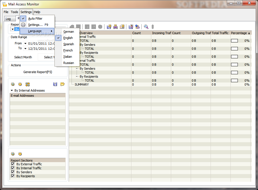This screenshot has height=190, width=258.
Task: Click the Select Month button
Action: tap(23, 57)
